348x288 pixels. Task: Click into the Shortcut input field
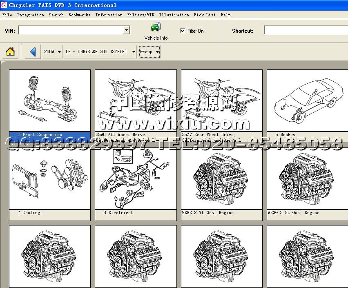pos(306,30)
